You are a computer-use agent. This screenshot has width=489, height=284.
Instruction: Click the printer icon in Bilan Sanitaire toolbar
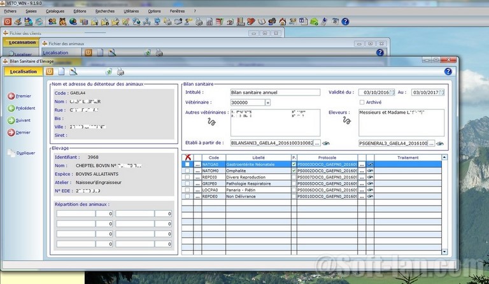coord(120,71)
